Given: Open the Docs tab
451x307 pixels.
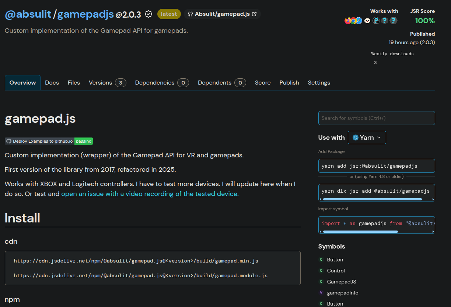Looking at the screenshot, I should [52, 83].
